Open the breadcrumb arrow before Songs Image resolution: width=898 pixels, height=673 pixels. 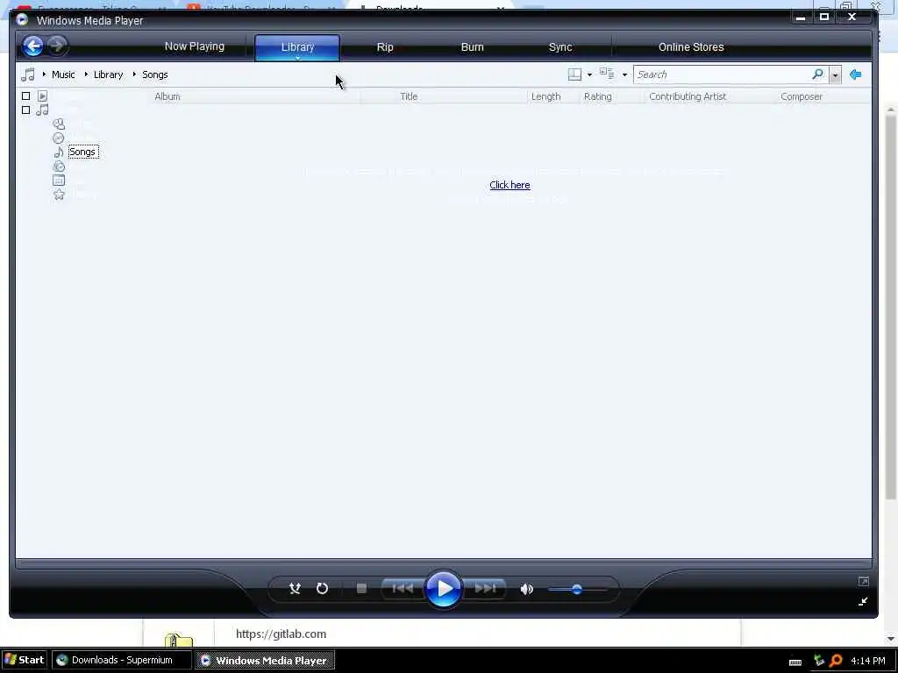[134, 74]
